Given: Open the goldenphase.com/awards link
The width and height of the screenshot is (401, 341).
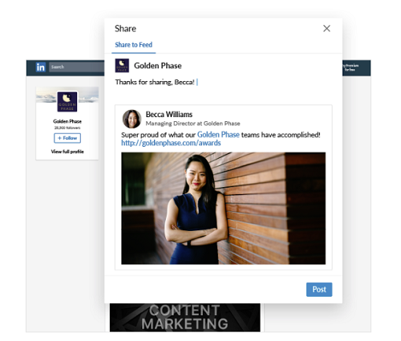Looking at the screenshot, I should tap(171, 143).
